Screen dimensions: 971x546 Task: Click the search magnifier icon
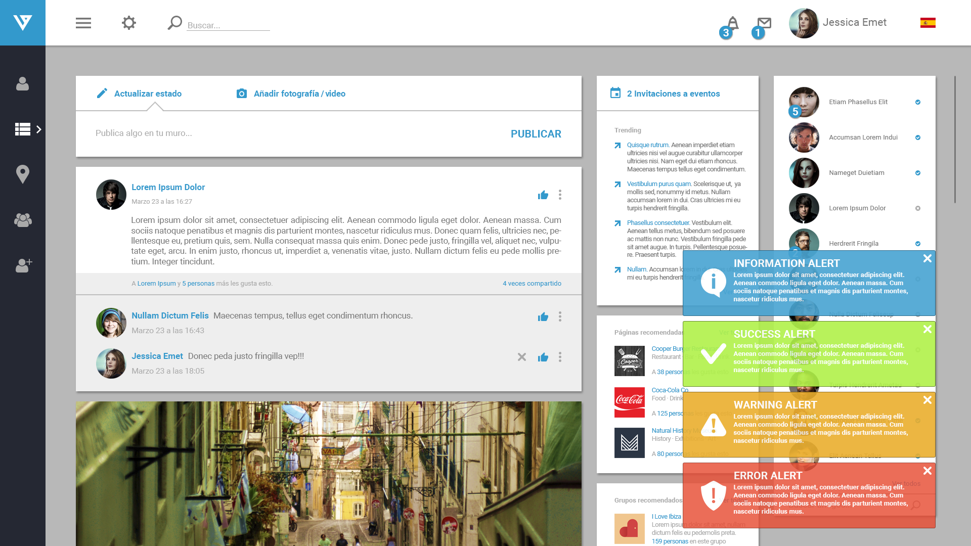[174, 23]
